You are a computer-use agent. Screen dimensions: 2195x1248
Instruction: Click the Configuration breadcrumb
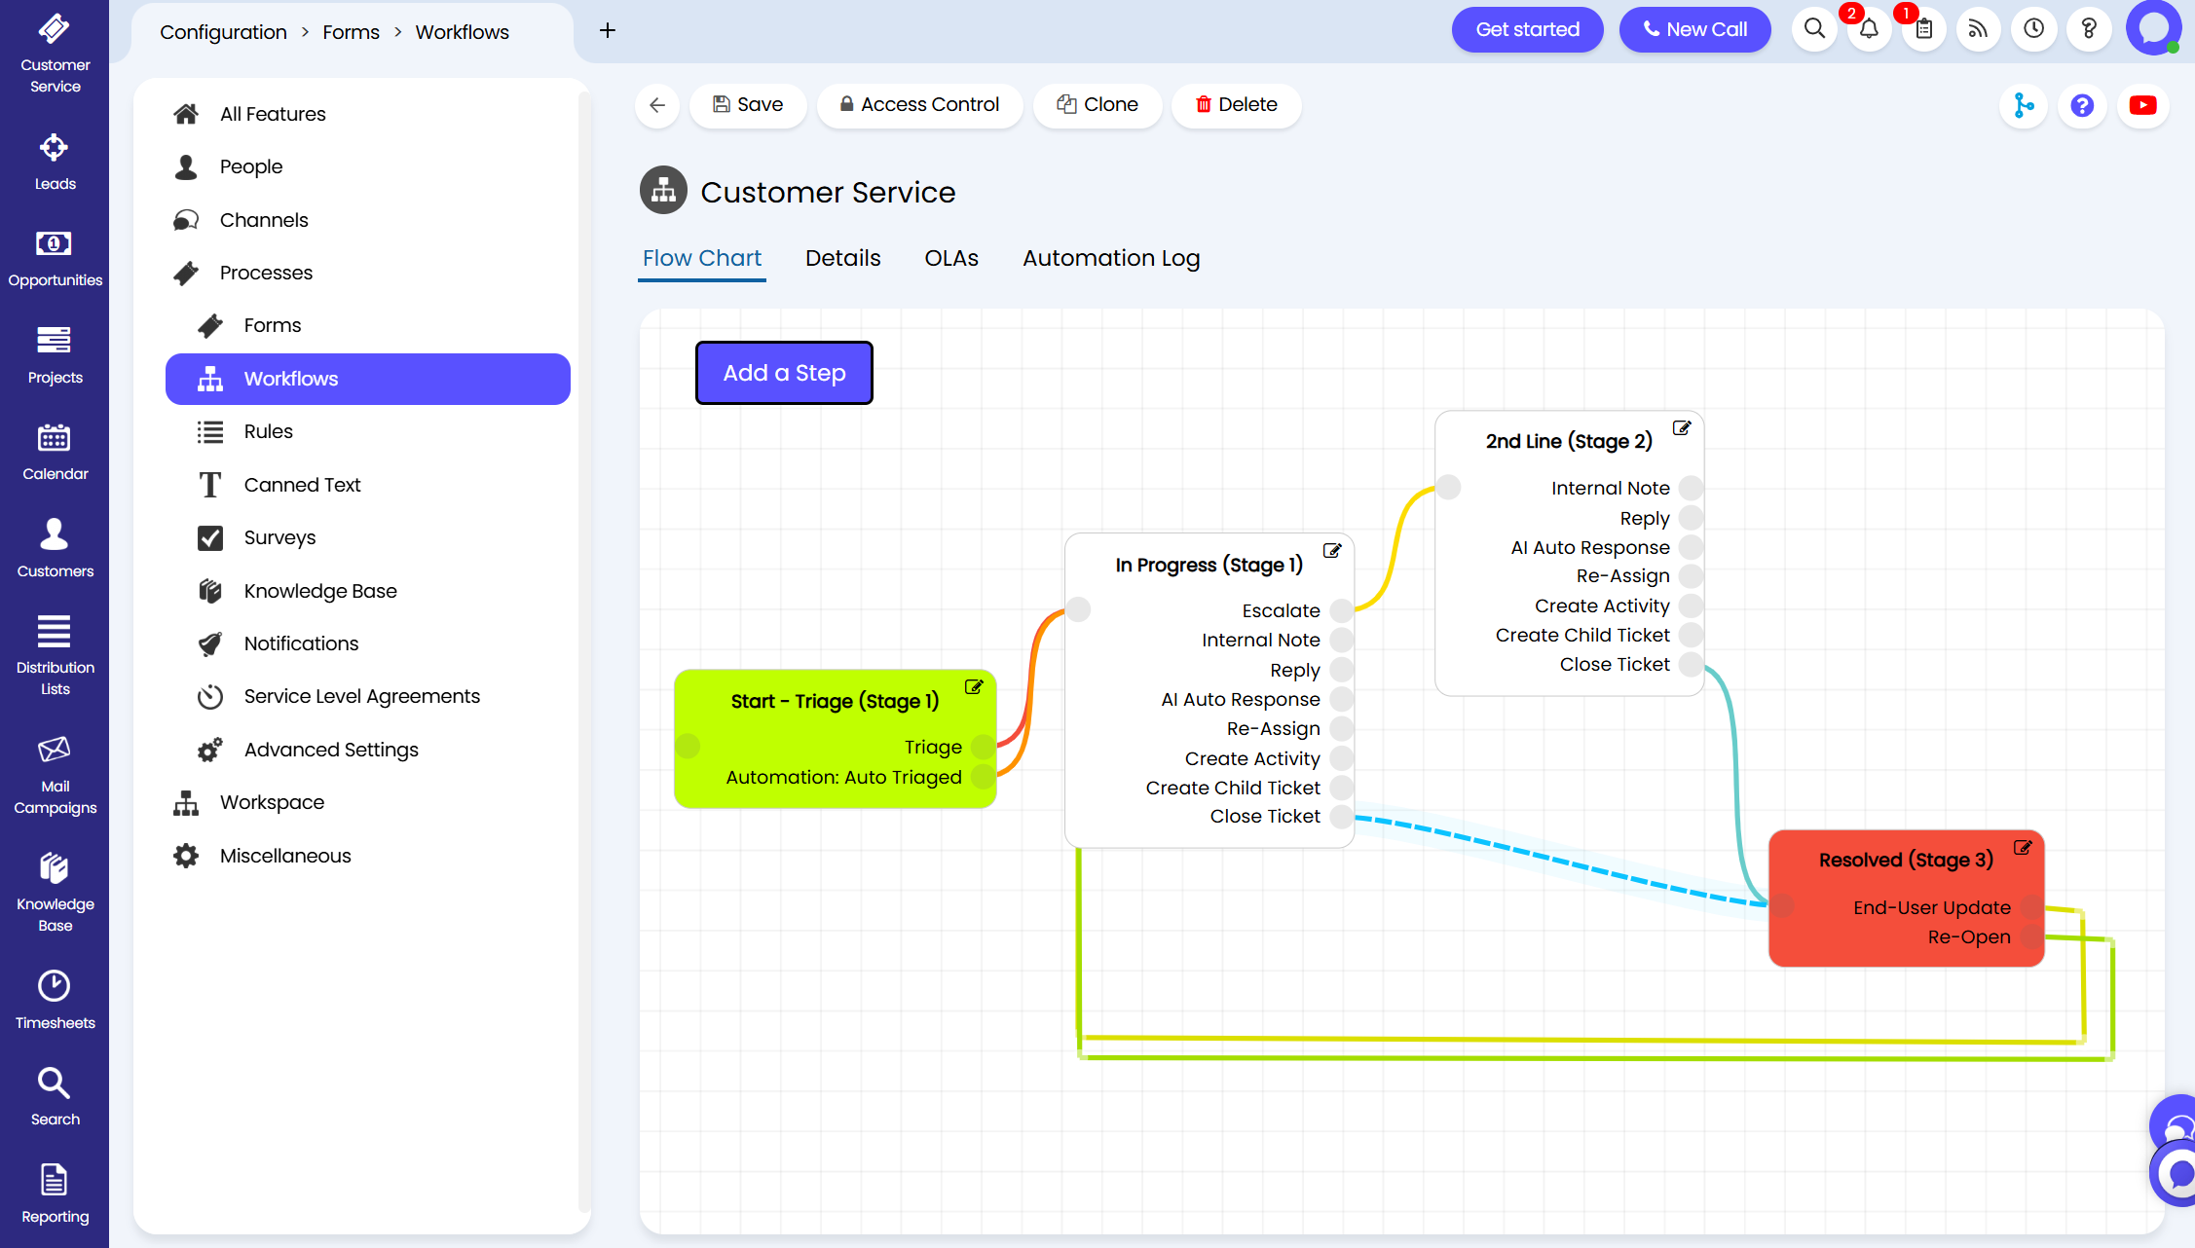click(223, 31)
